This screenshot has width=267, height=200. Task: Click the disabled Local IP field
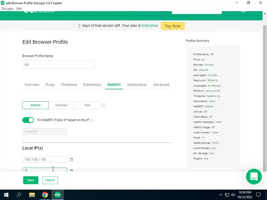pyautogui.click(x=45, y=132)
